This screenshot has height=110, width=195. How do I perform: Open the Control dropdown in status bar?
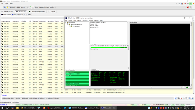click(x=189, y=105)
